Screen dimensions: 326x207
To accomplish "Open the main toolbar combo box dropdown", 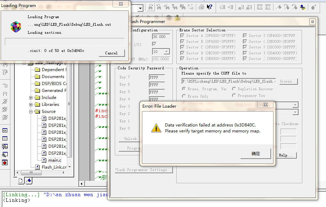I will coord(140,8).
